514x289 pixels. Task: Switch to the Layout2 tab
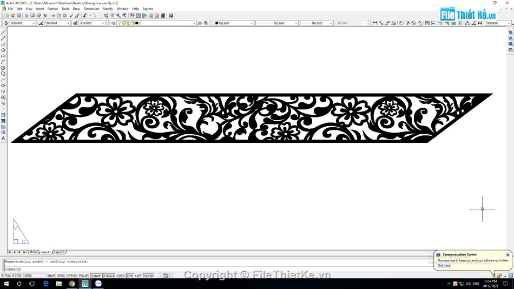59,252
